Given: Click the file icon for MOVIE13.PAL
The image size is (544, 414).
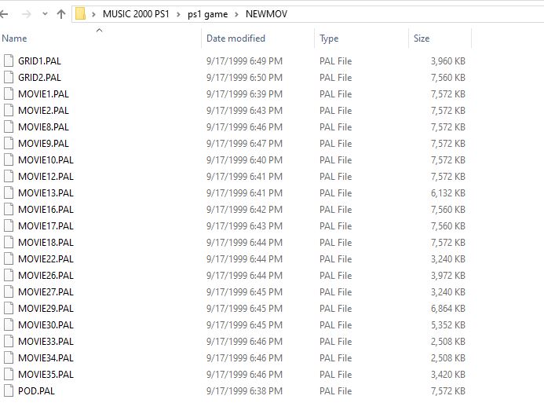Looking at the screenshot, I should 9,192.
